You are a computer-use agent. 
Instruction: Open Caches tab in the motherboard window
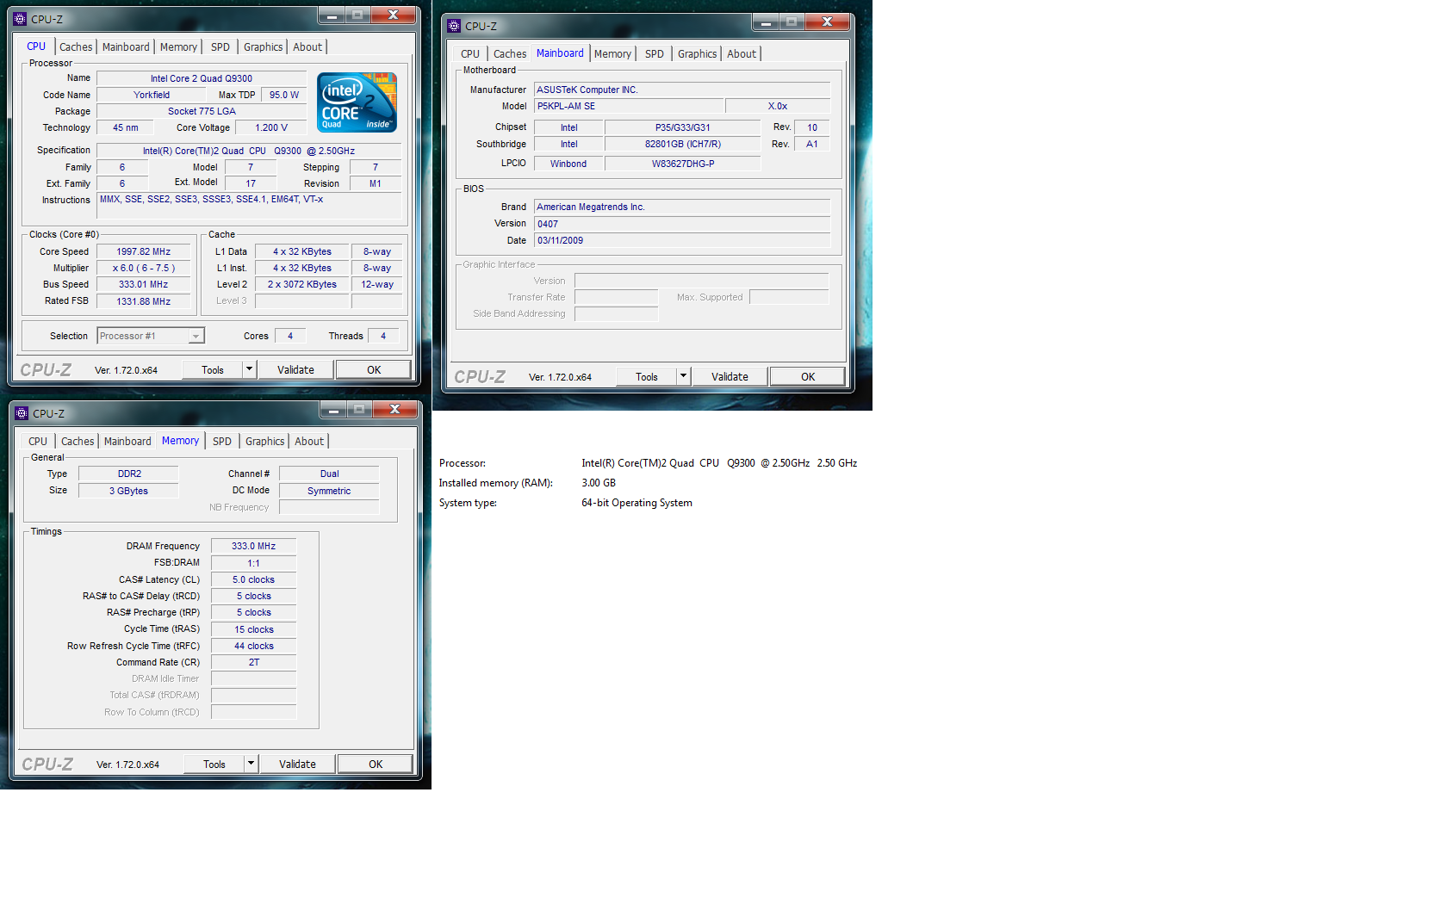click(x=510, y=54)
